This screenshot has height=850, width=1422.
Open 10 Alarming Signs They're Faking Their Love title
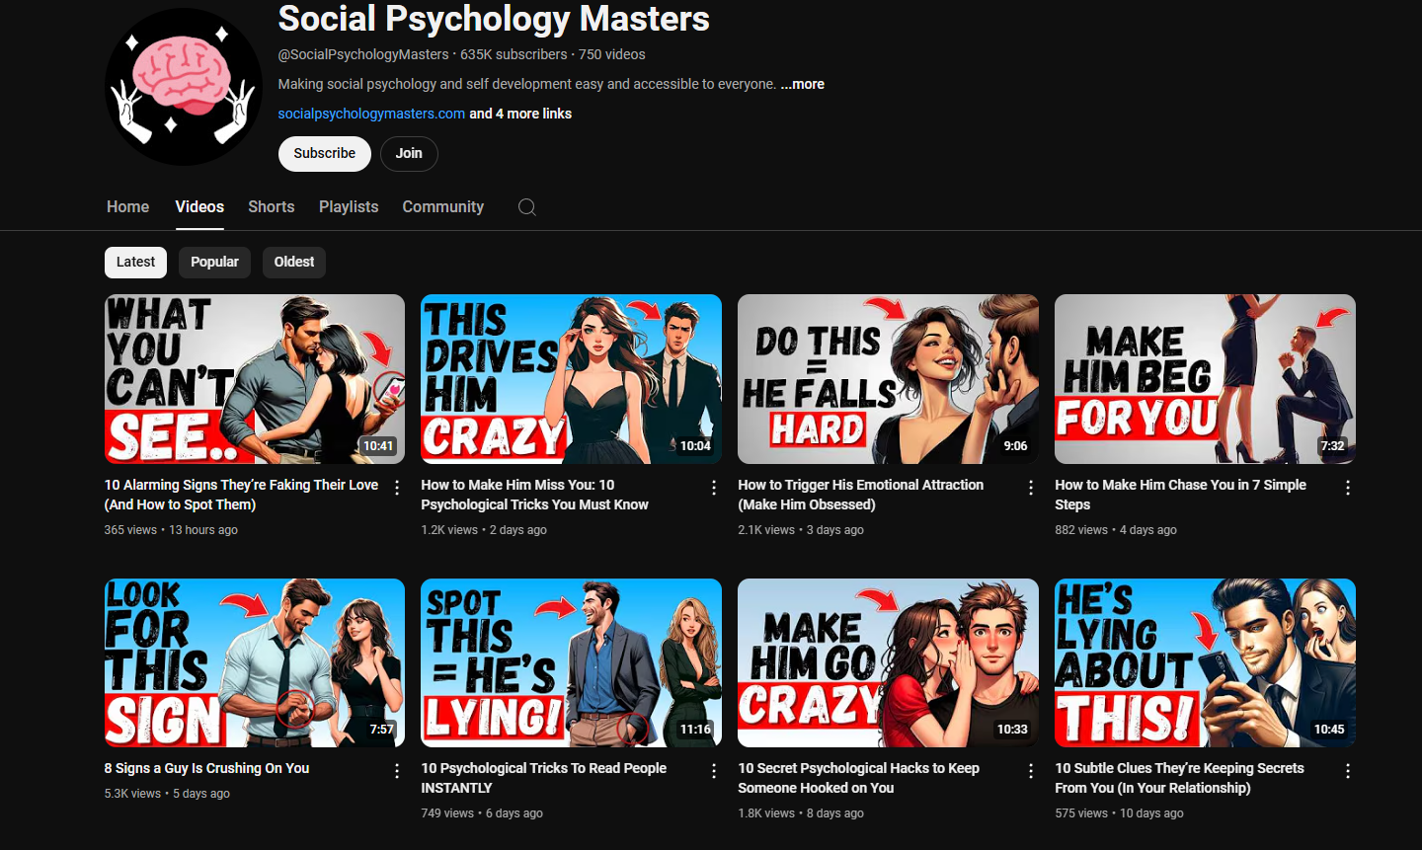(241, 495)
